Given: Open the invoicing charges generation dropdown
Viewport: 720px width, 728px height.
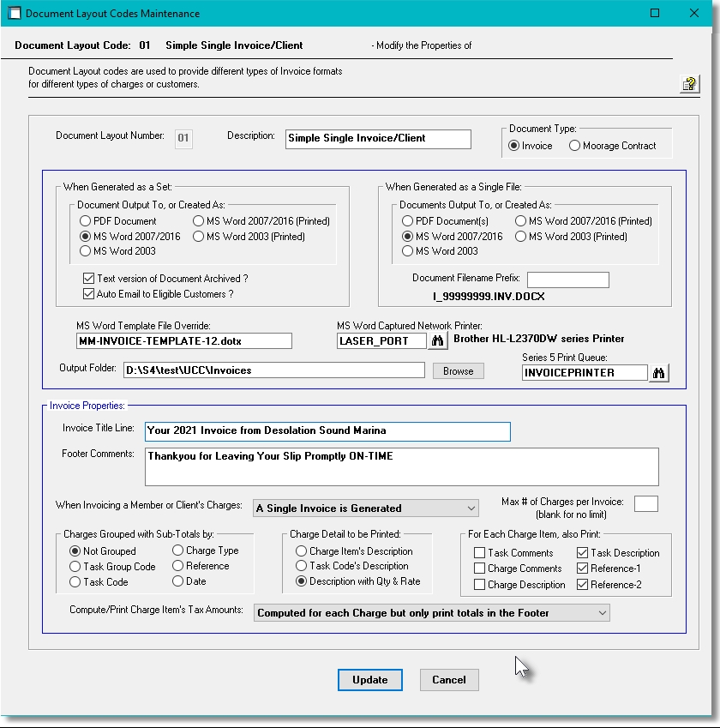Looking at the screenshot, I should click(x=470, y=508).
